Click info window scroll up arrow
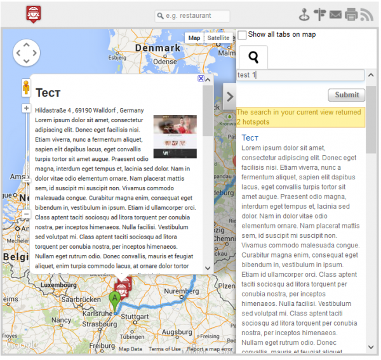The height and width of the screenshot is (360, 381). (208, 80)
